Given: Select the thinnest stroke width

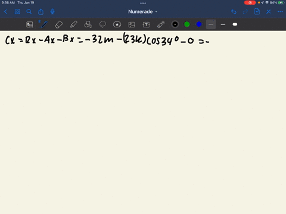Looking at the screenshot, I should pos(211,24).
